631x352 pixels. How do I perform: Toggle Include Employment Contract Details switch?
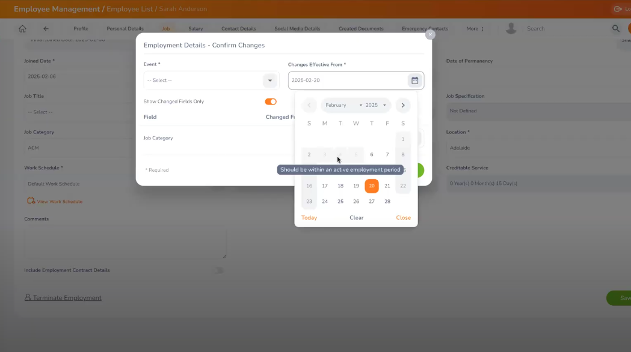pos(218,270)
